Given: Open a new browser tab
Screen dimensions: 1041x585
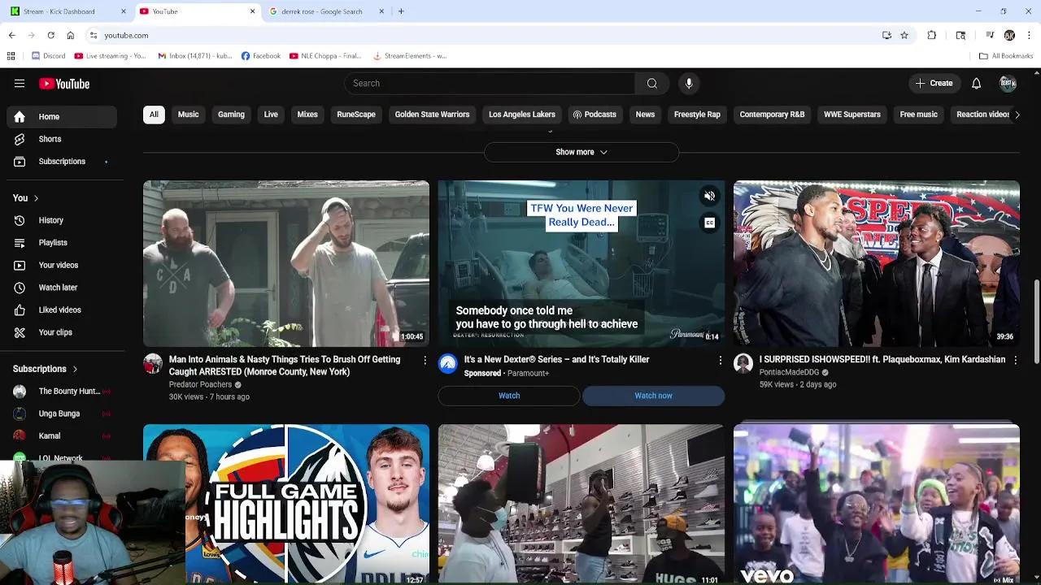Looking at the screenshot, I should point(401,11).
